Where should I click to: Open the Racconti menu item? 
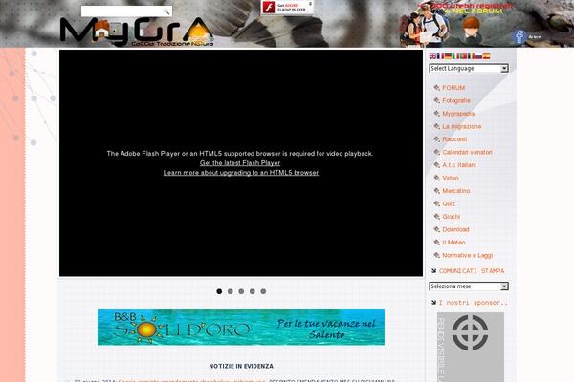(454, 139)
